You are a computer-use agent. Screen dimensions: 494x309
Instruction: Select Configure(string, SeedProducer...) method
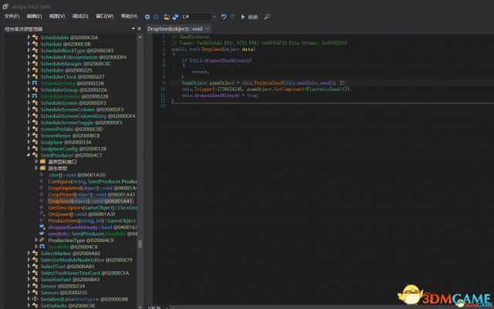(93, 182)
